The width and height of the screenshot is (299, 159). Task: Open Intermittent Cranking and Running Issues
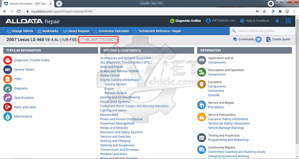237,152
